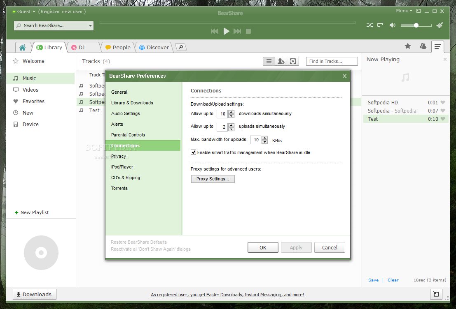Click the Proxy Settings button

(213, 179)
